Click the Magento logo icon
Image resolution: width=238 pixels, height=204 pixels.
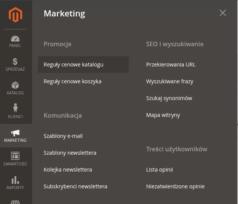[16, 15]
